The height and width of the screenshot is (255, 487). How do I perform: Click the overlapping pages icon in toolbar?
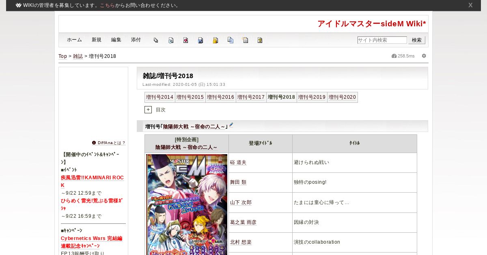click(x=156, y=40)
